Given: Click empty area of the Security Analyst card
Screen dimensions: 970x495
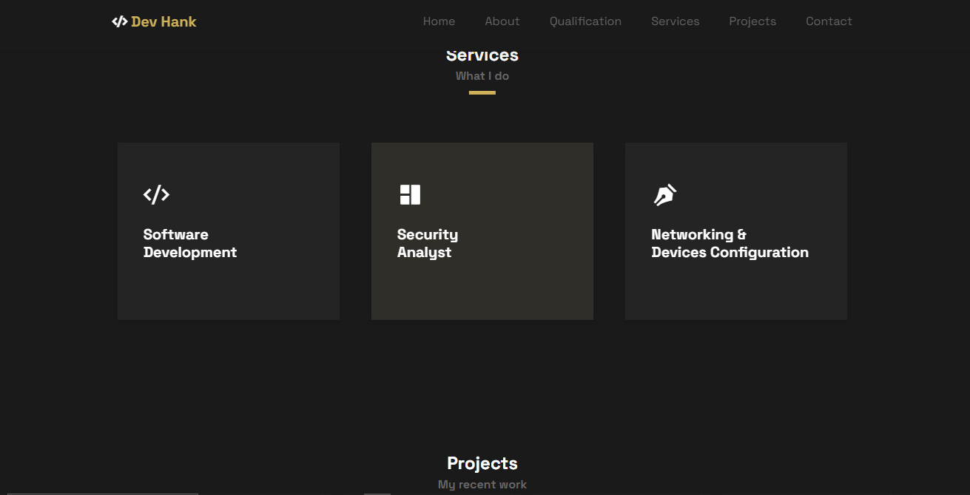Looking at the screenshot, I should click(518, 292).
